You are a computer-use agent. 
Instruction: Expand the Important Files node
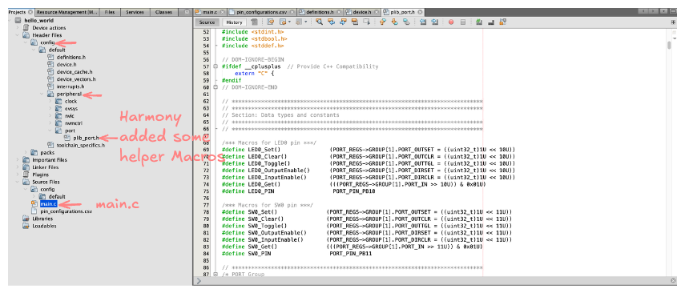point(18,160)
